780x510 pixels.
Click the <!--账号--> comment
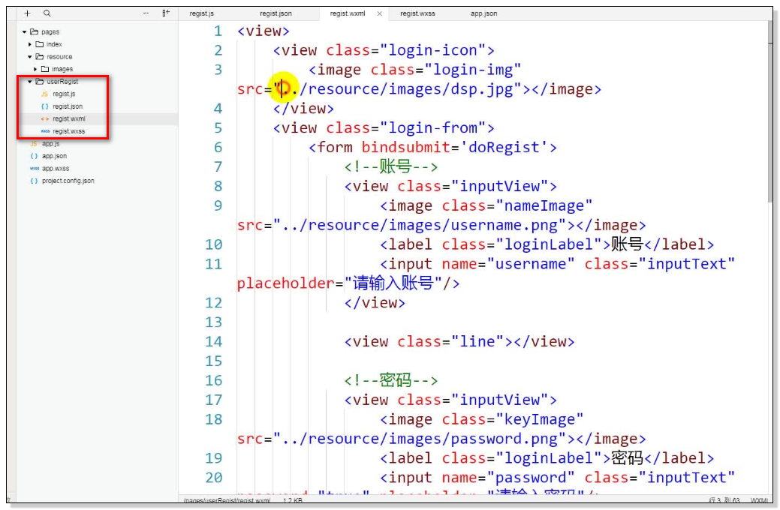[390, 167]
